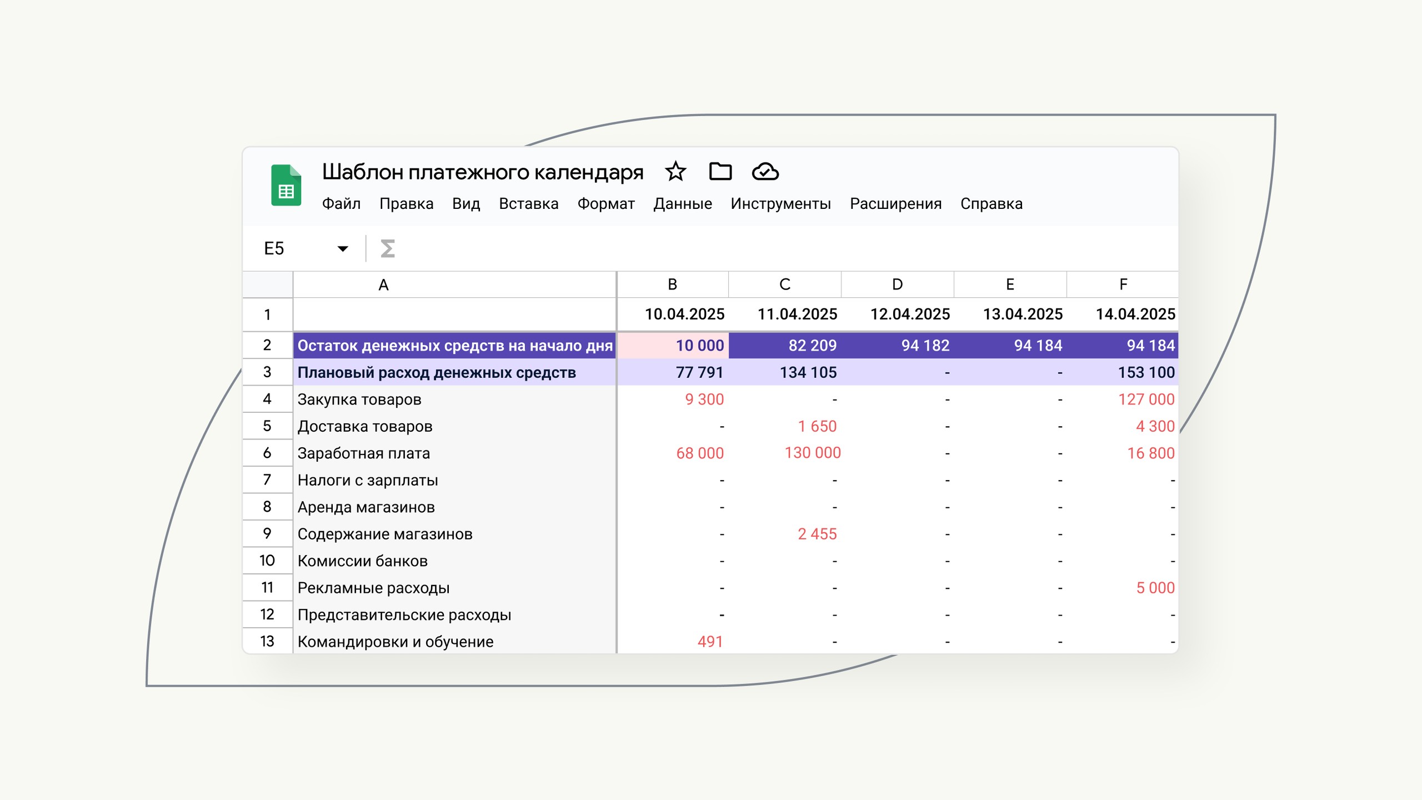Select row 7 header

268,480
